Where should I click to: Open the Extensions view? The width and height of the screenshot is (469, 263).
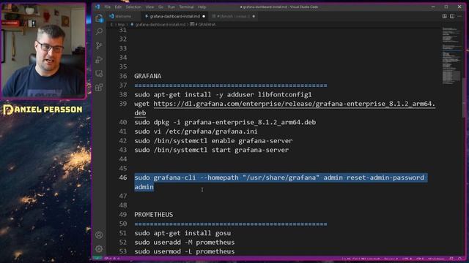point(100,88)
